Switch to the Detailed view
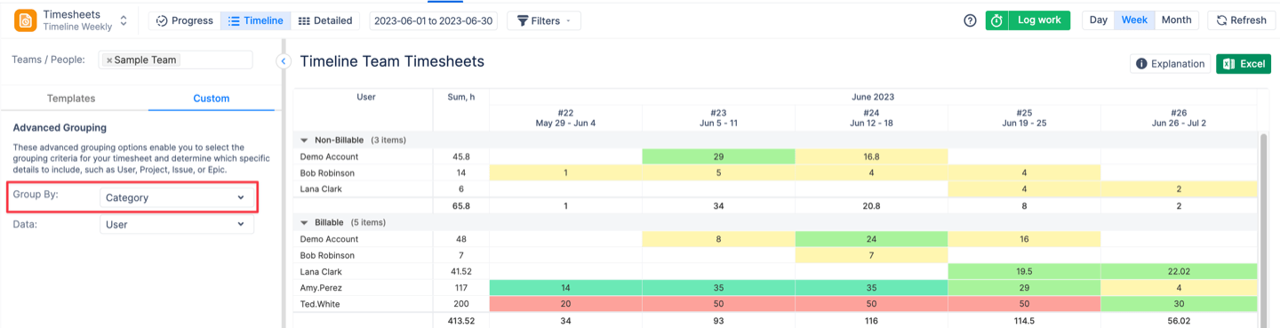This screenshot has width=1280, height=328. click(x=324, y=20)
